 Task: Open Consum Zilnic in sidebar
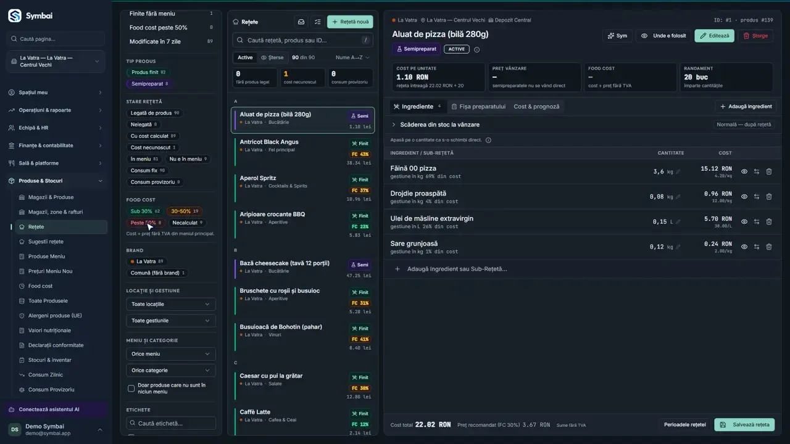pyautogui.click(x=46, y=375)
